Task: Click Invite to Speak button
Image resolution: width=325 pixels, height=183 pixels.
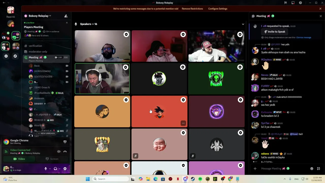Action: [x=274, y=32]
